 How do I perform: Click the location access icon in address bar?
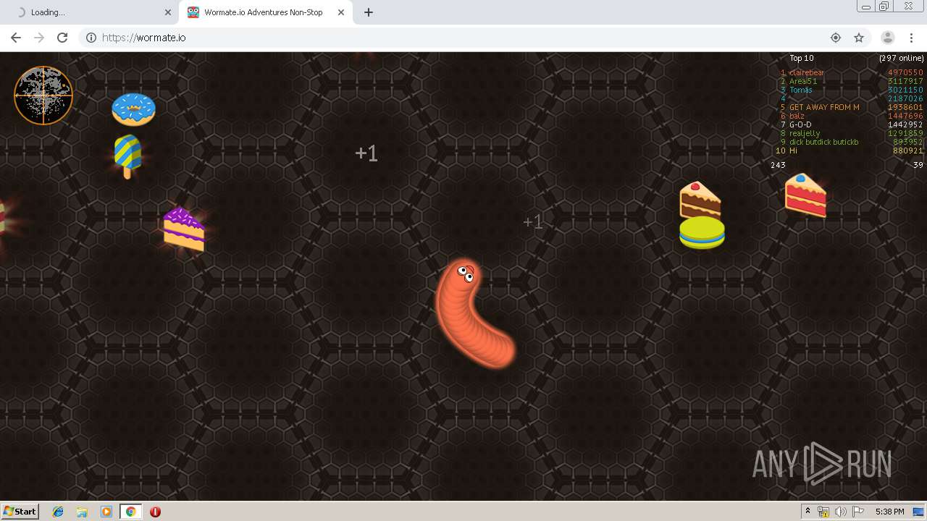(x=836, y=38)
